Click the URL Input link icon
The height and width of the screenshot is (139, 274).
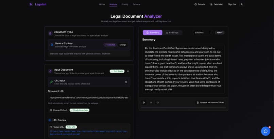point(51,82)
